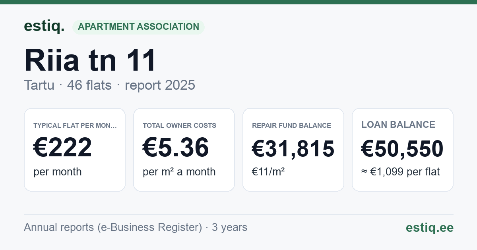
Task: Click the LOAN BALANCE label
Action: 398,125
